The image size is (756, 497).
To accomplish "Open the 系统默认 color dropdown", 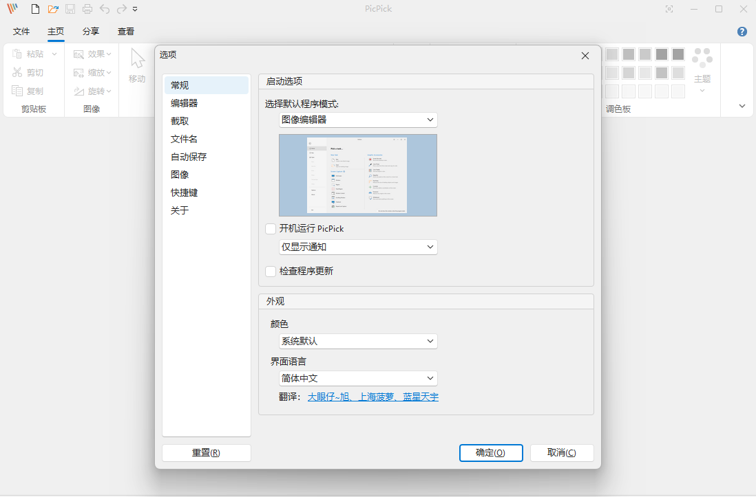I will pyautogui.click(x=358, y=341).
